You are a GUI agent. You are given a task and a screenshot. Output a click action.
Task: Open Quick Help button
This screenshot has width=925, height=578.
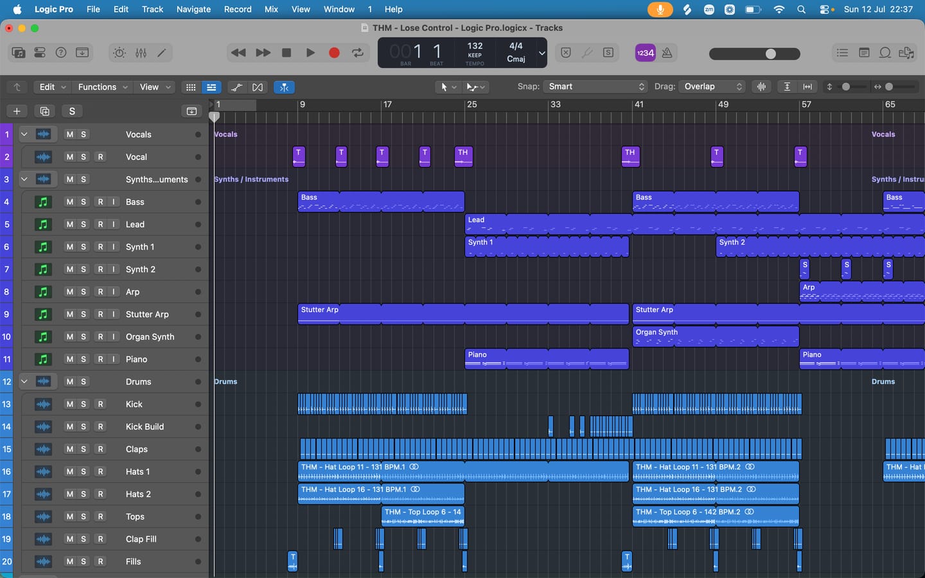(61, 53)
